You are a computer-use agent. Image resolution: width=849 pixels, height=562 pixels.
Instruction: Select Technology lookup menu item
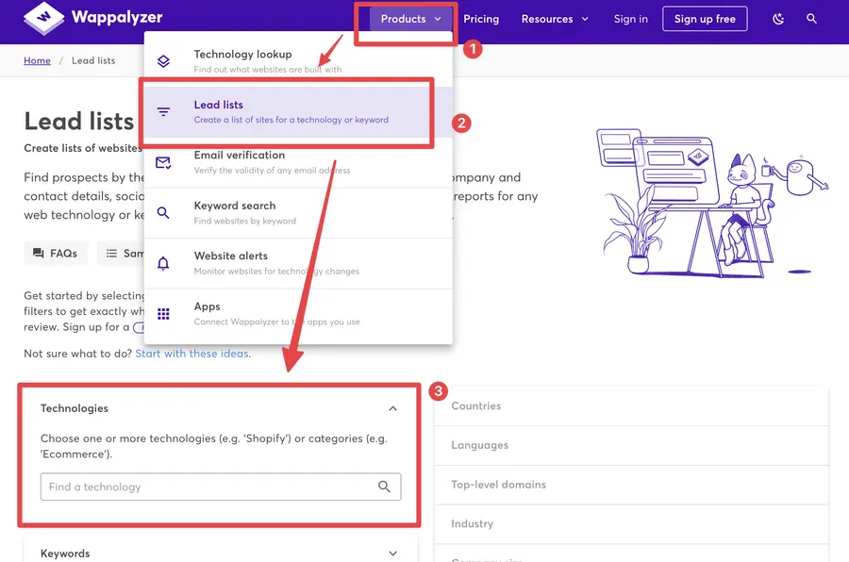[298, 61]
